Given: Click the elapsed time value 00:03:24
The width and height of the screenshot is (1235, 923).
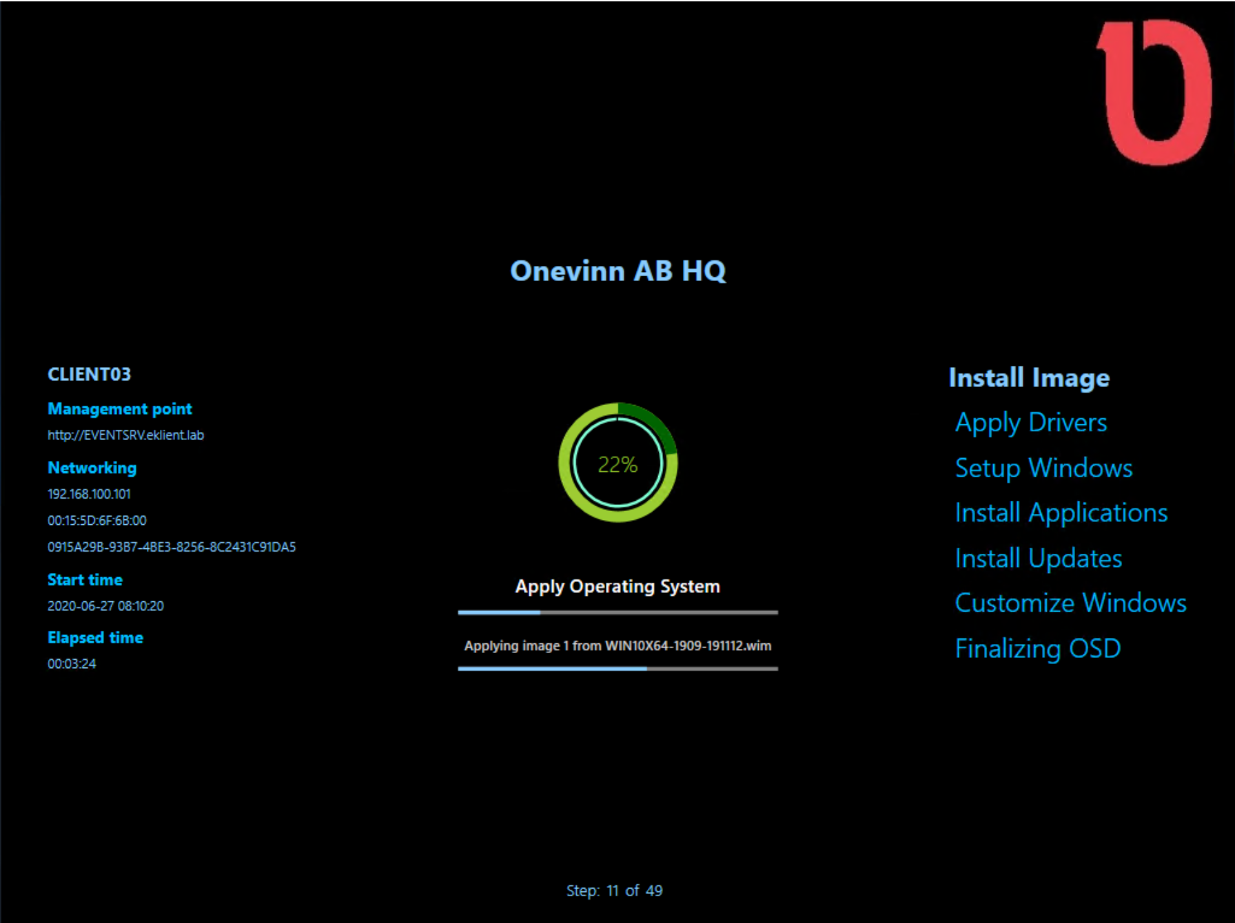Looking at the screenshot, I should [x=72, y=664].
